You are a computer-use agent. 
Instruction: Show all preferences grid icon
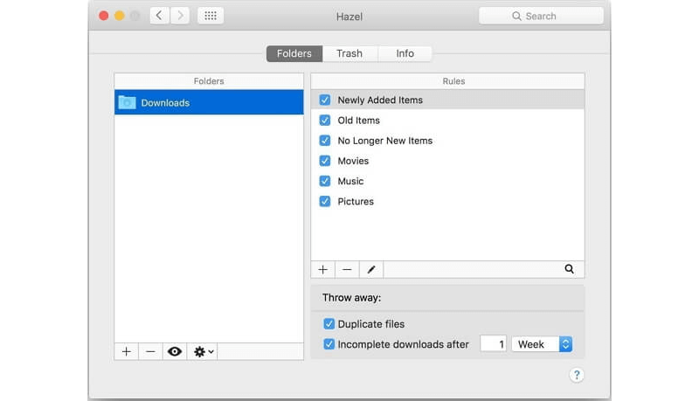(x=211, y=16)
